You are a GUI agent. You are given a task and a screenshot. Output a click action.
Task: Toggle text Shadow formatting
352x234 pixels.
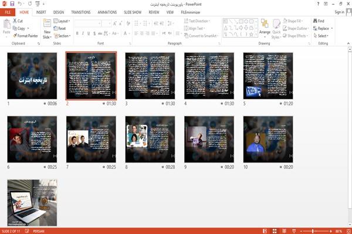[x=94, y=33]
